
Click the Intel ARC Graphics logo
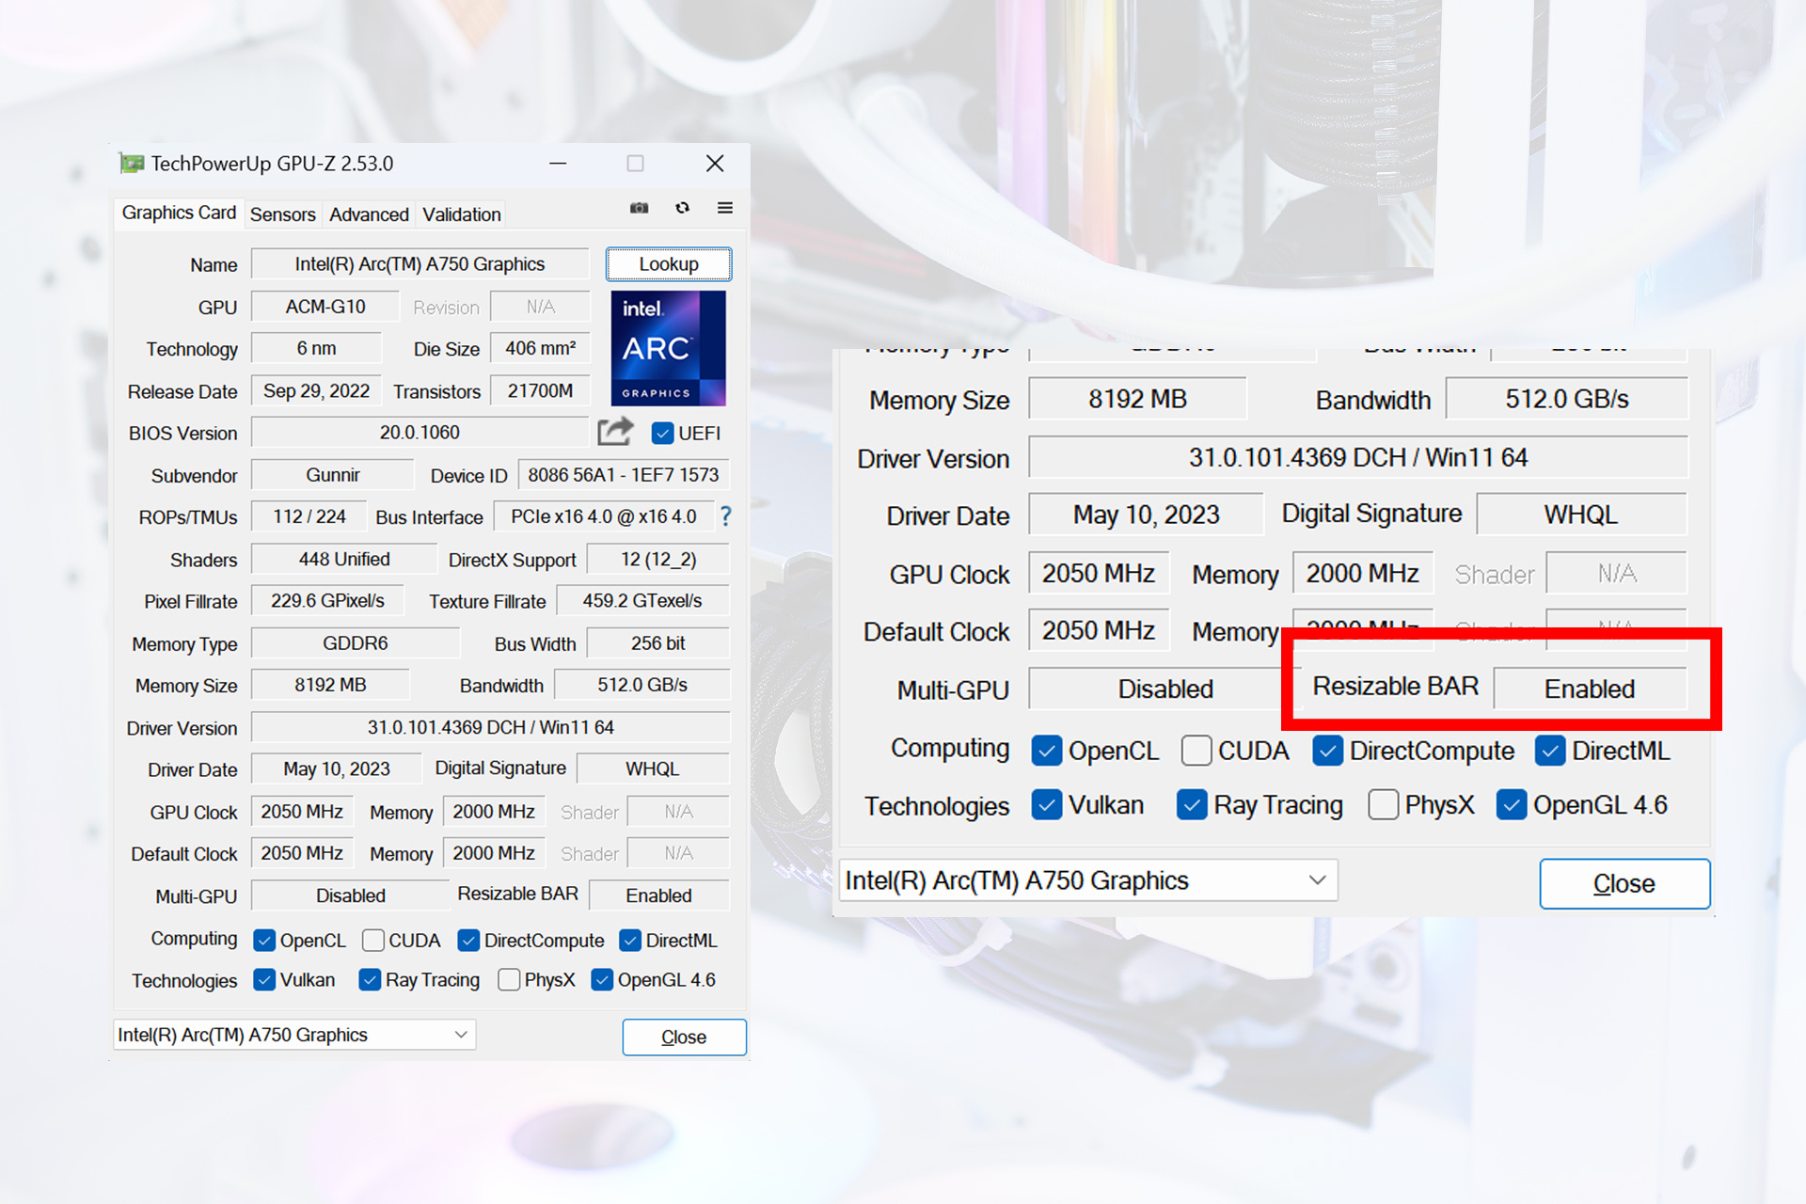tap(668, 348)
